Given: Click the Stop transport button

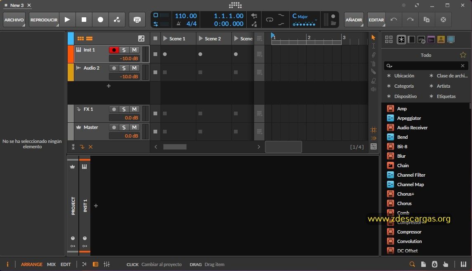Looking at the screenshot, I should point(84,20).
